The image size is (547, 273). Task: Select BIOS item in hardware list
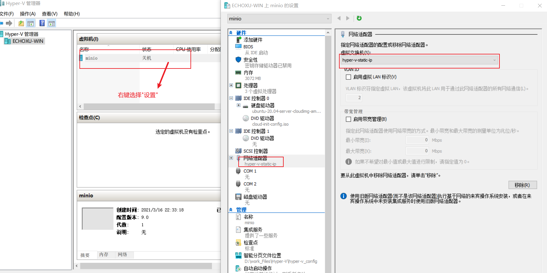pos(248,47)
